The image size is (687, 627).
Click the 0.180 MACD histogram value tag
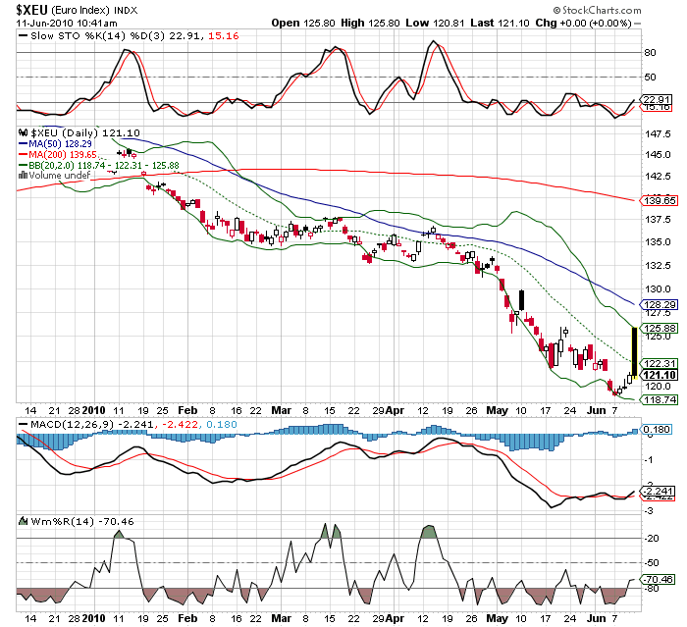[657, 430]
